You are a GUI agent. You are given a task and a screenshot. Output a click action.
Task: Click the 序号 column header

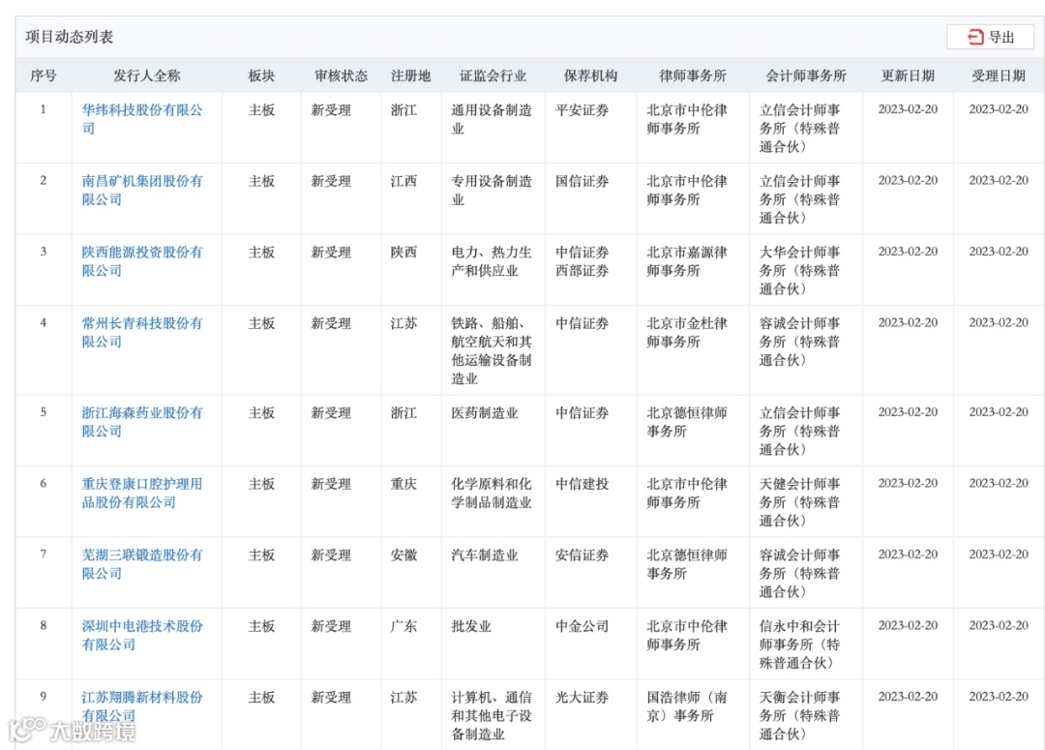click(x=44, y=76)
